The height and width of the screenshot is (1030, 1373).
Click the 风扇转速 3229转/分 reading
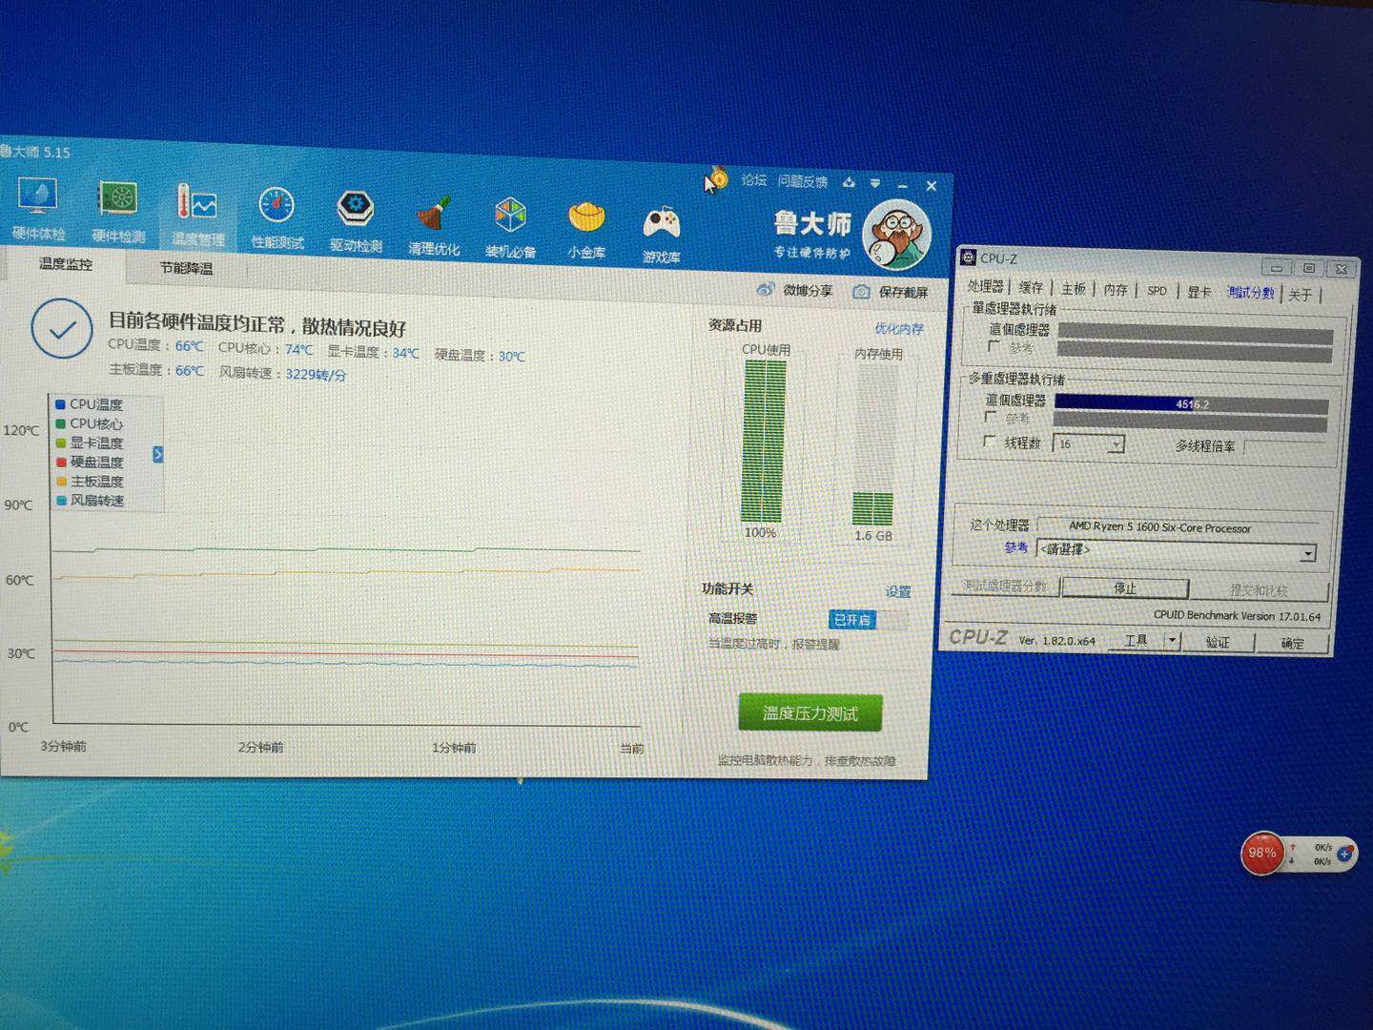[282, 374]
